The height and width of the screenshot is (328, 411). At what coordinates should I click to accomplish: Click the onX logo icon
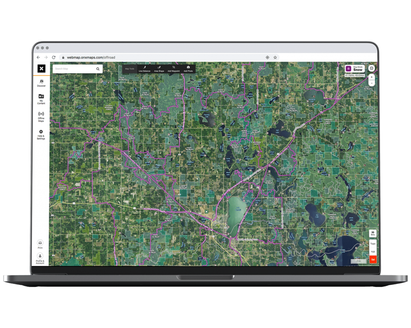41,69
